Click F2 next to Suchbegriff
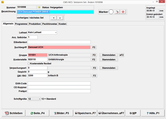The height and width of the screenshot is (119, 166). (94, 47)
